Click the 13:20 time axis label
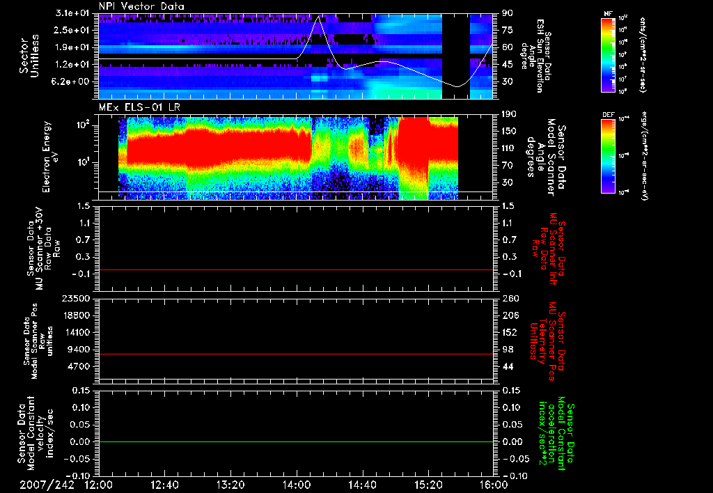 point(230,485)
